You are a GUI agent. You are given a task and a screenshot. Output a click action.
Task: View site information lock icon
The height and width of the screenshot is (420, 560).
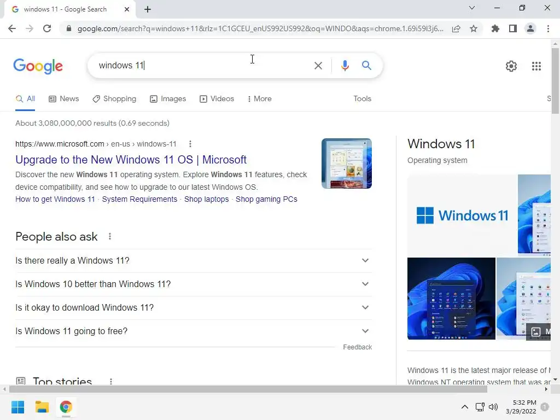click(x=69, y=28)
